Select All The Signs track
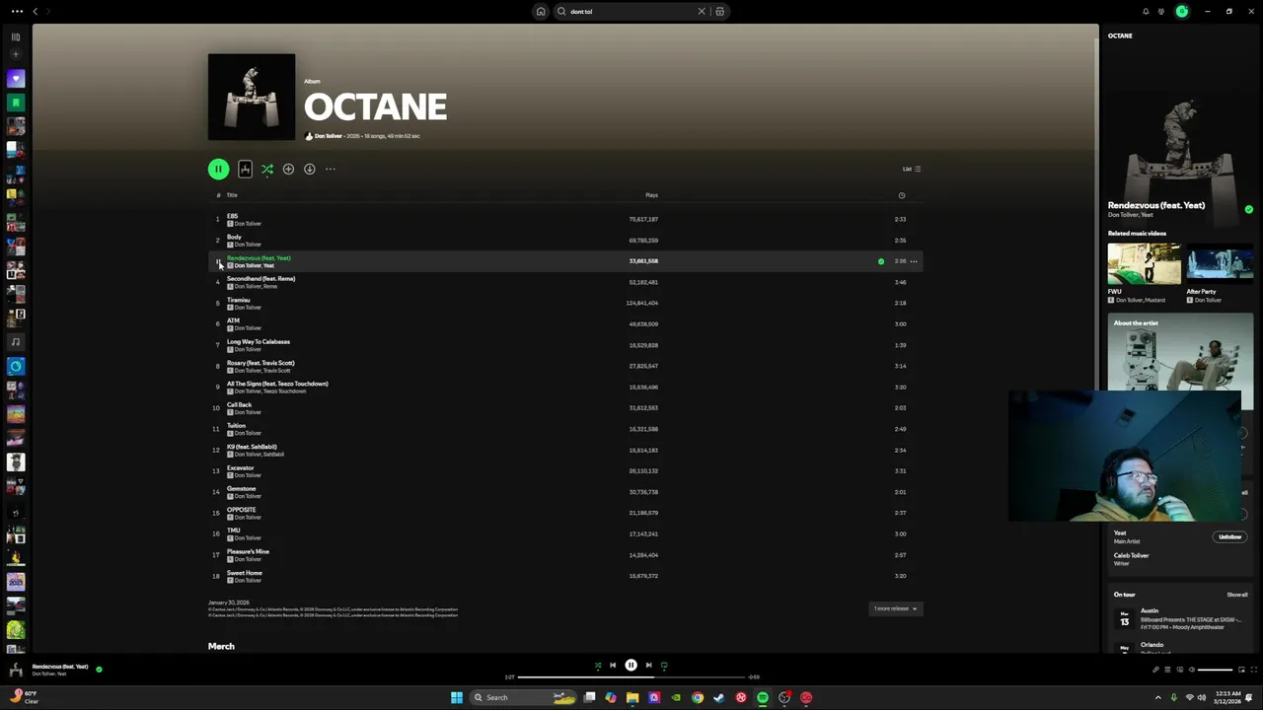This screenshot has width=1263, height=710. point(564,387)
